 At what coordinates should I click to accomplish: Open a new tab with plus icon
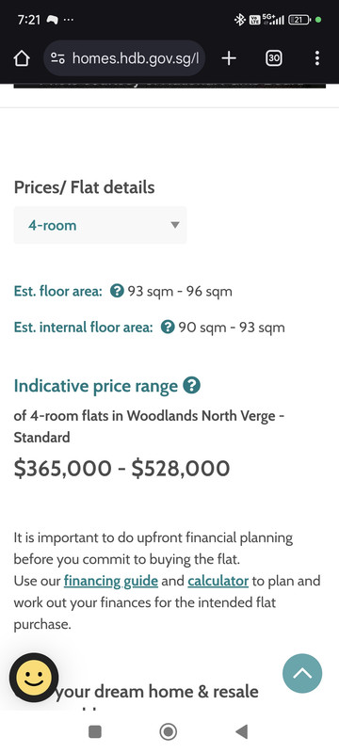[229, 58]
